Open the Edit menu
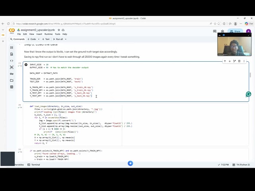 coord(25,34)
